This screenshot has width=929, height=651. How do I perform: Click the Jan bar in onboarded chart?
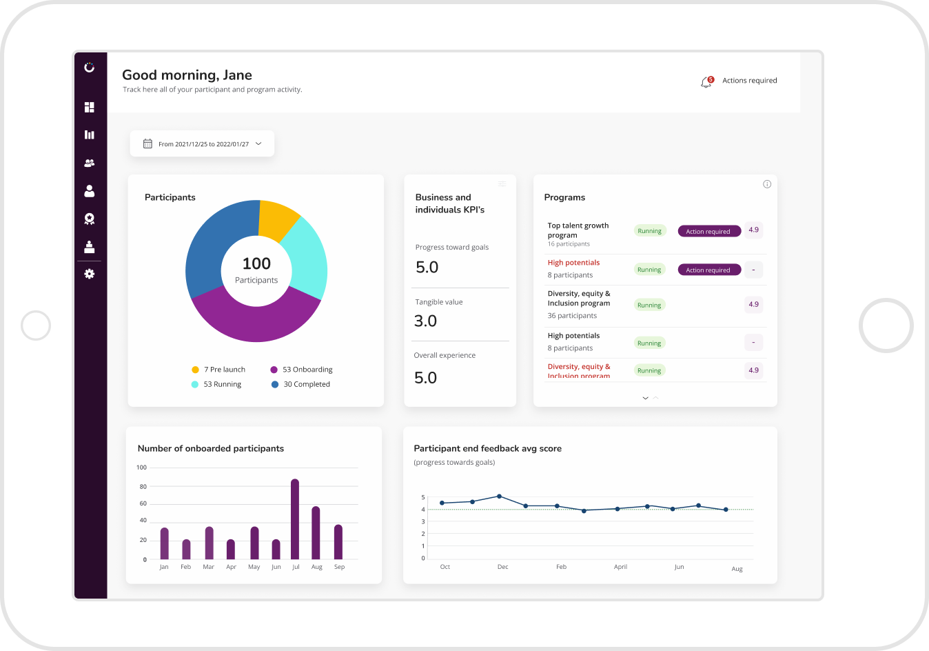164,543
